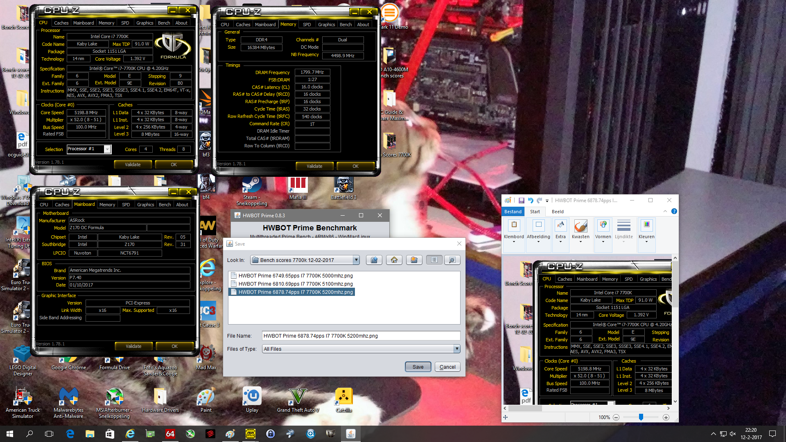Open the Graphics tab in Memory CPU-Z window

point(326,25)
